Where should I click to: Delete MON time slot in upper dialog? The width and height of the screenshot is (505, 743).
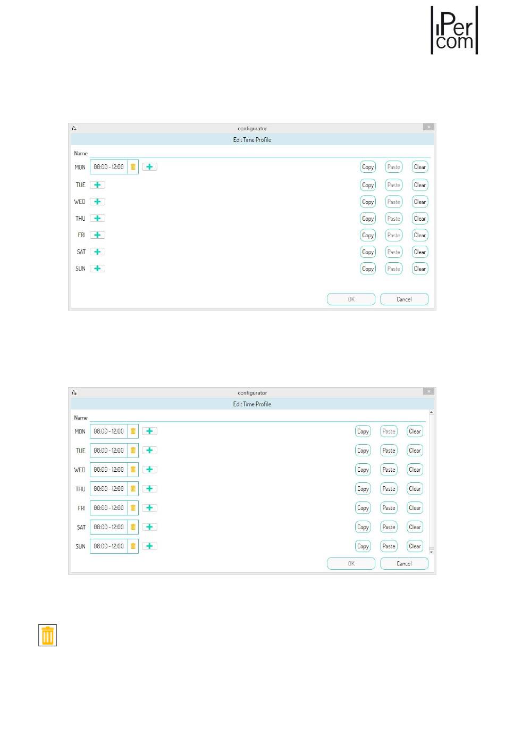133,167
